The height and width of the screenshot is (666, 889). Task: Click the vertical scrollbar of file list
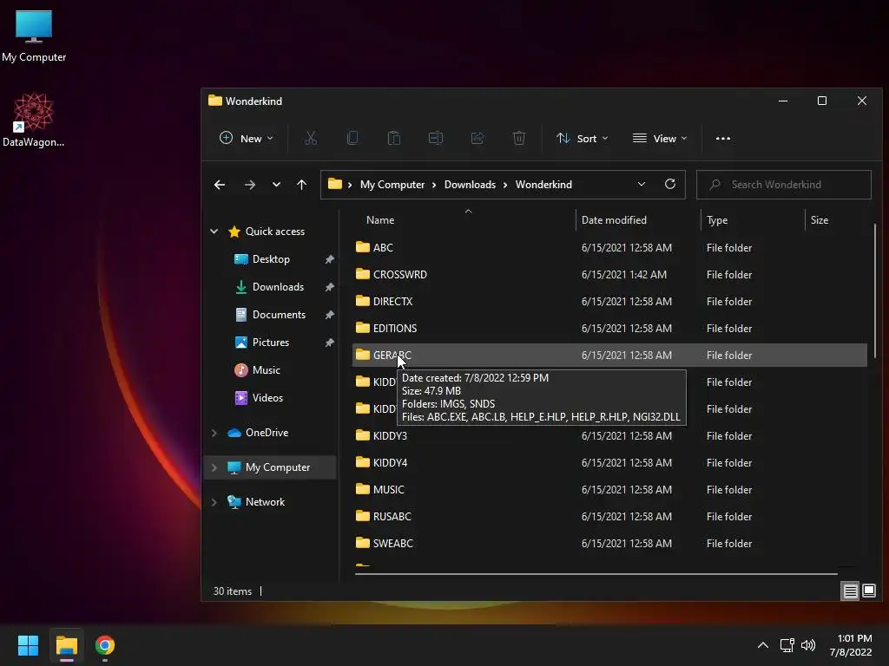coord(875,291)
